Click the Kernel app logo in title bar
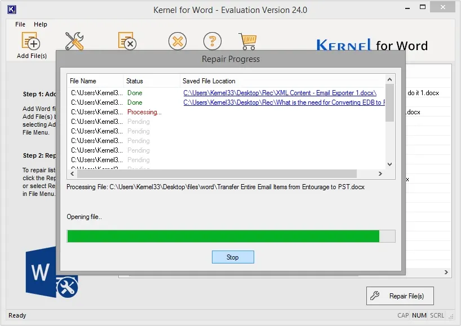The height and width of the screenshot is (326, 461). tap(11, 10)
